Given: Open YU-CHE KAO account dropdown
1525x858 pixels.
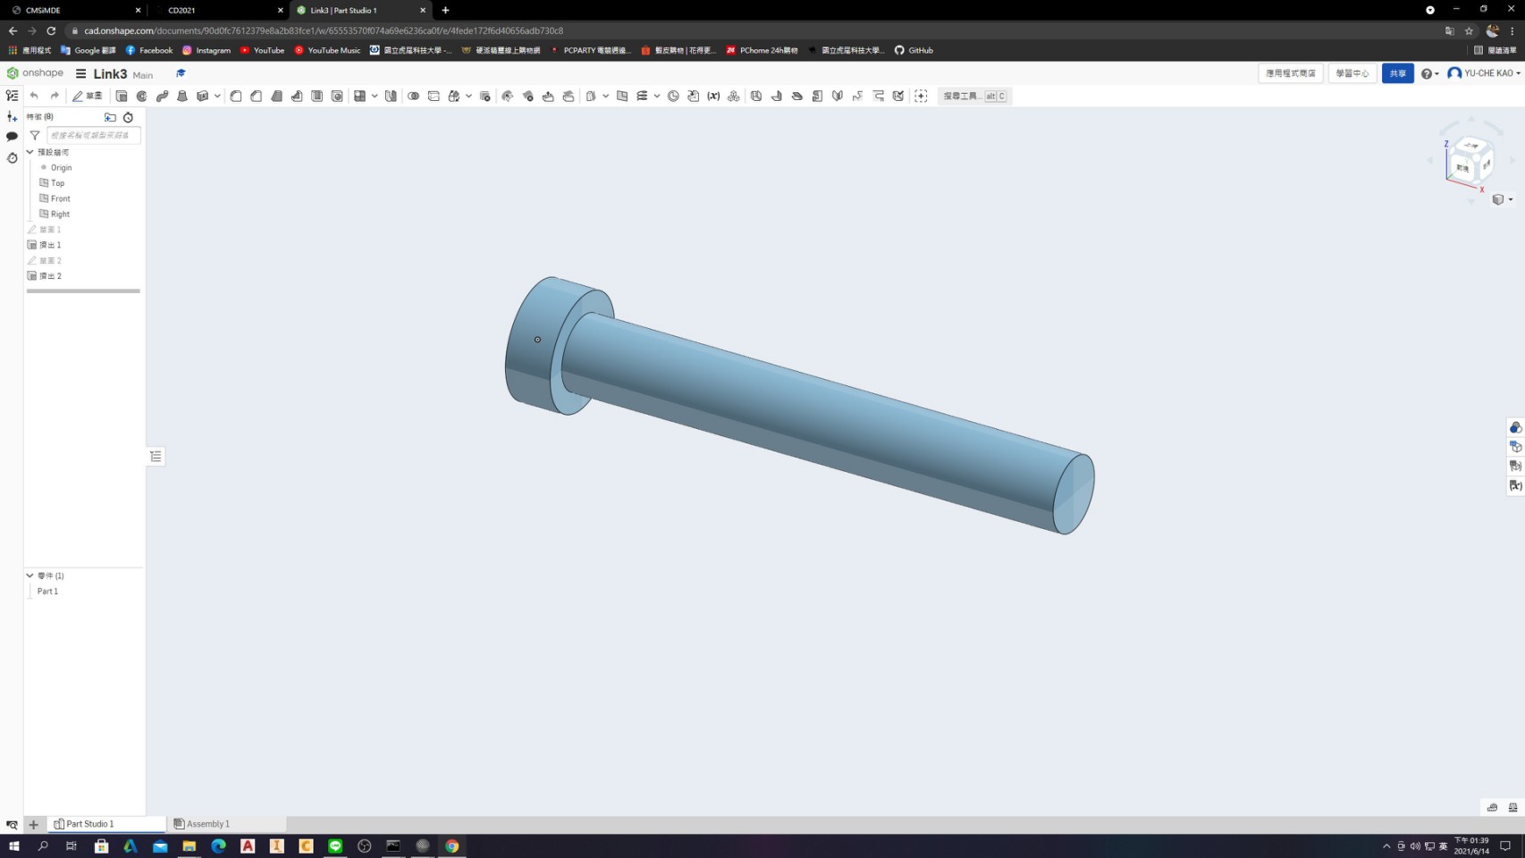Looking at the screenshot, I should click(1484, 73).
